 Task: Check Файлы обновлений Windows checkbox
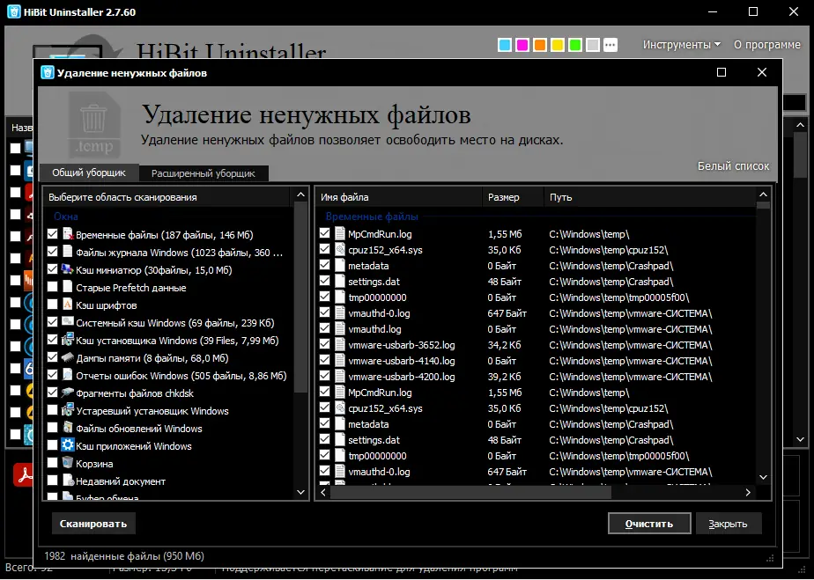(53, 428)
